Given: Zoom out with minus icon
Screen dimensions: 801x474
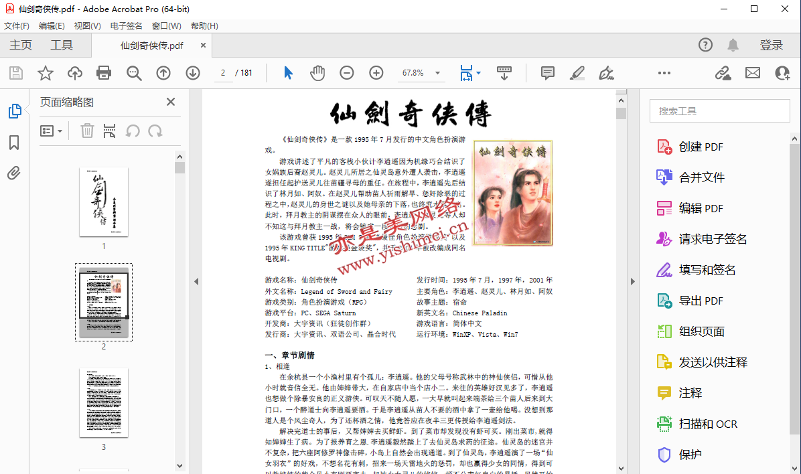Looking at the screenshot, I should pyautogui.click(x=347, y=73).
